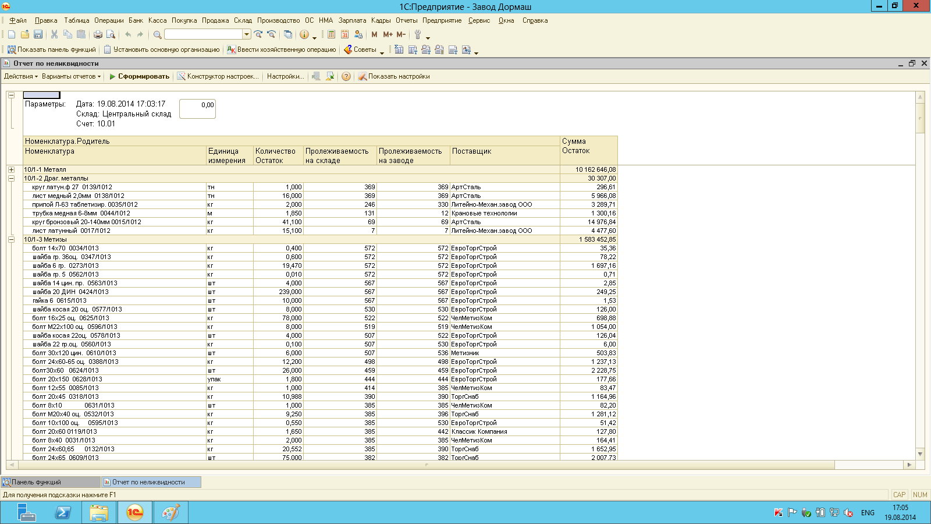Click the Find previous icon

[271, 35]
